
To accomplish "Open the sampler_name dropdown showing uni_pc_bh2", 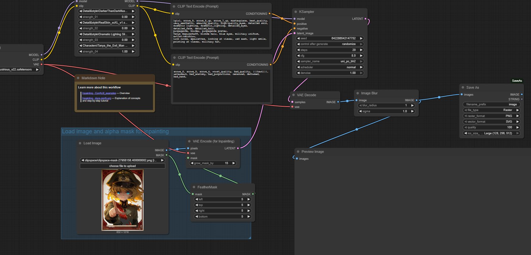I will 330,61.
